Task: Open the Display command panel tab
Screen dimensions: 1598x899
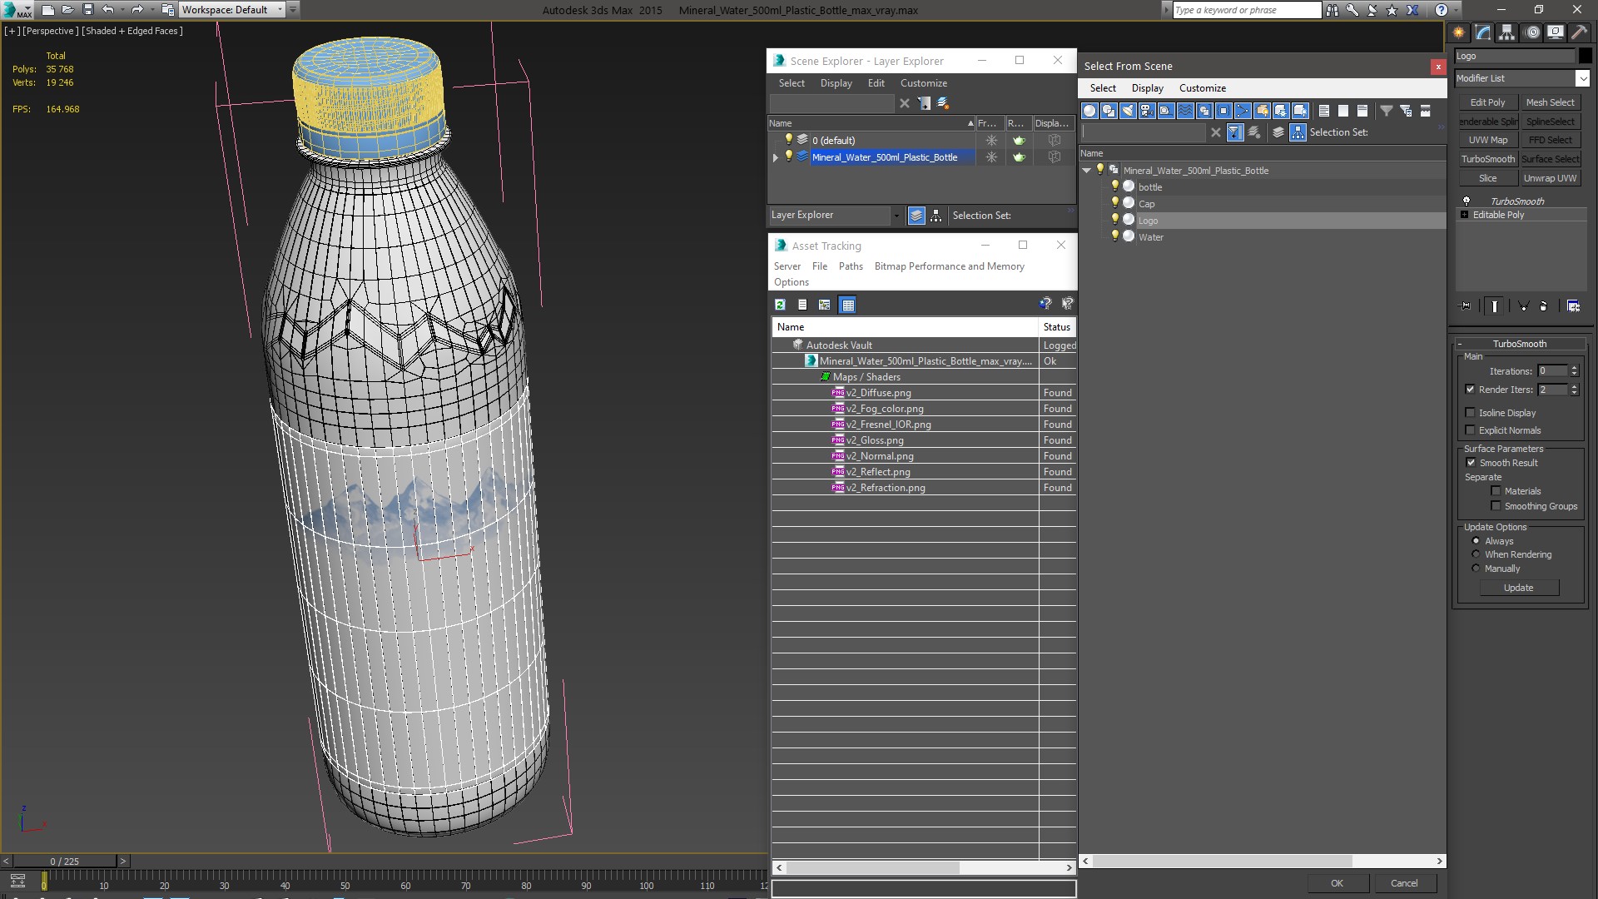Action: point(1556,32)
